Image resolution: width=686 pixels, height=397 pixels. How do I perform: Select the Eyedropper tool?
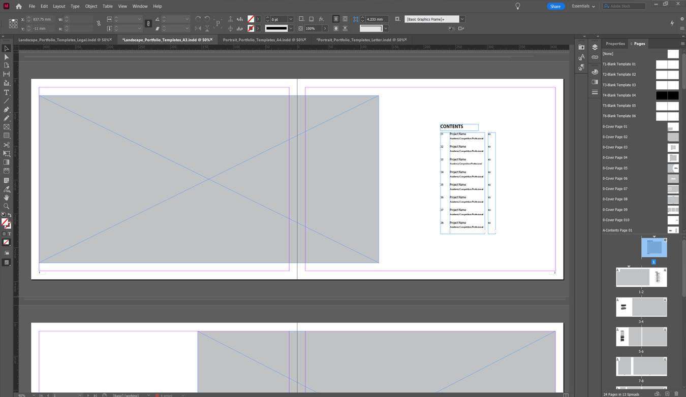coord(6,189)
